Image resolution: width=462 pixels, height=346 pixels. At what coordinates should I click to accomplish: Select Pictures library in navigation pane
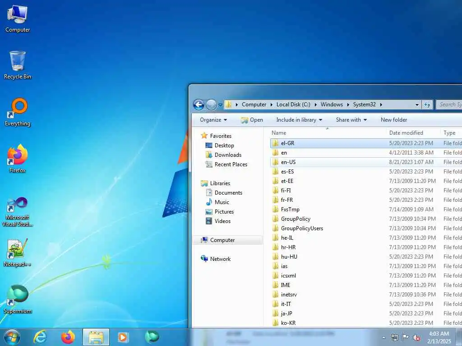(224, 212)
